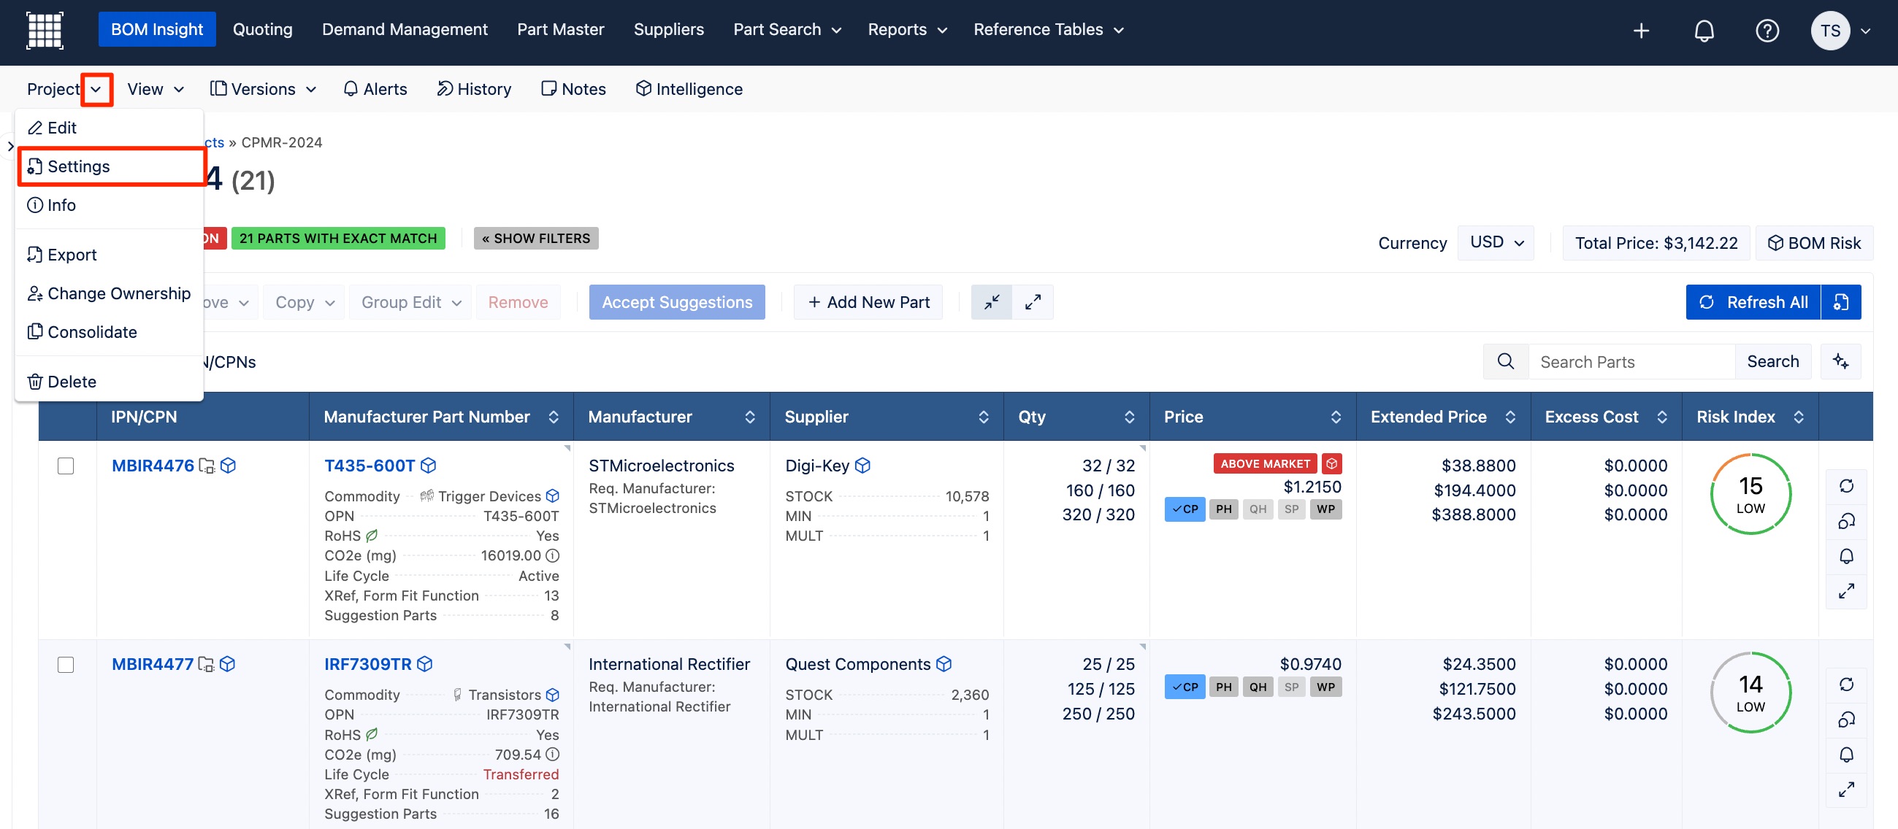The height and width of the screenshot is (829, 1898).
Task: Select Export in Project menu
Action: click(x=109, y=255)
